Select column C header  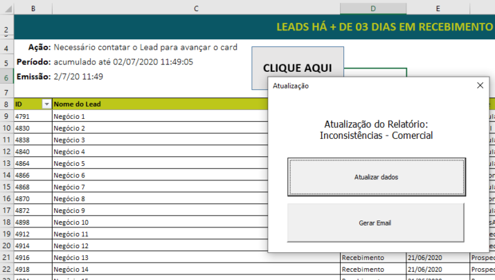196,8
